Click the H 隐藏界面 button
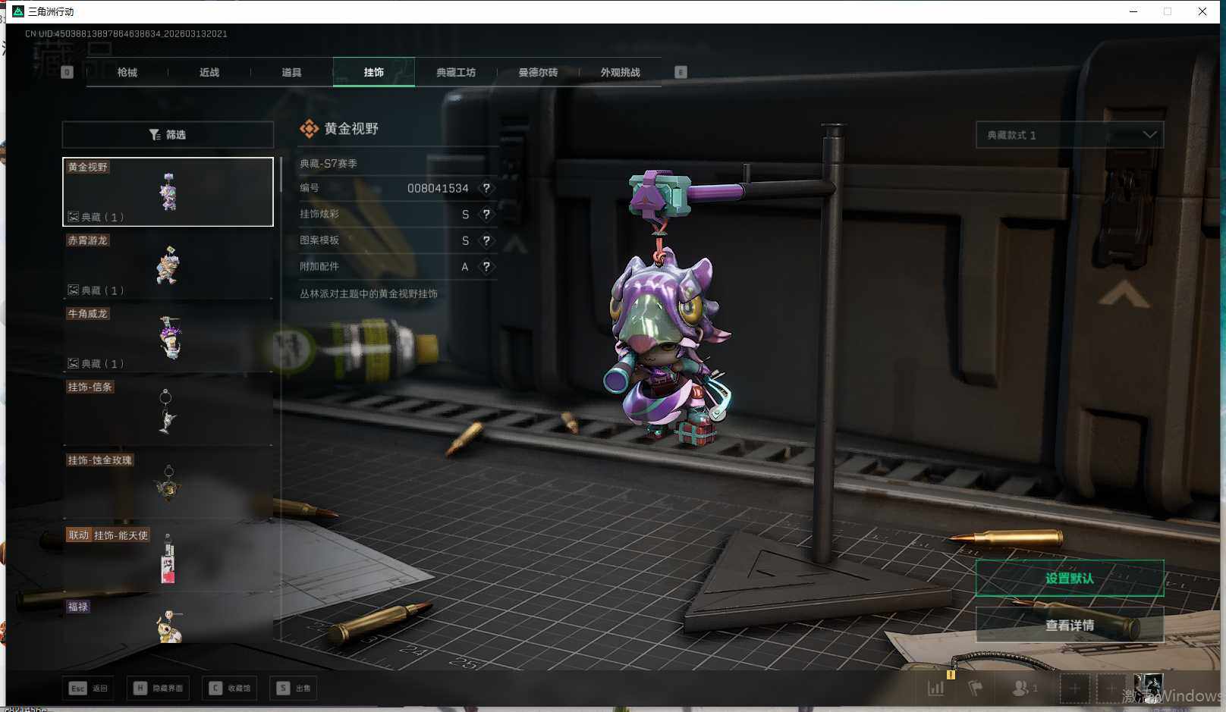1226x712 pixels. click(x=158, y=688)
